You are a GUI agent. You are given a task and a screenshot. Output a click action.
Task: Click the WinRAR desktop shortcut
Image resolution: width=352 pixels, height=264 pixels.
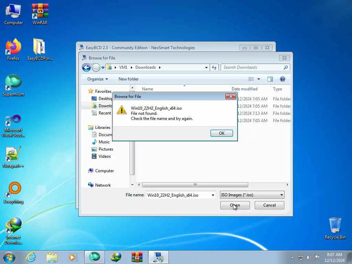(x=40, y=14)
